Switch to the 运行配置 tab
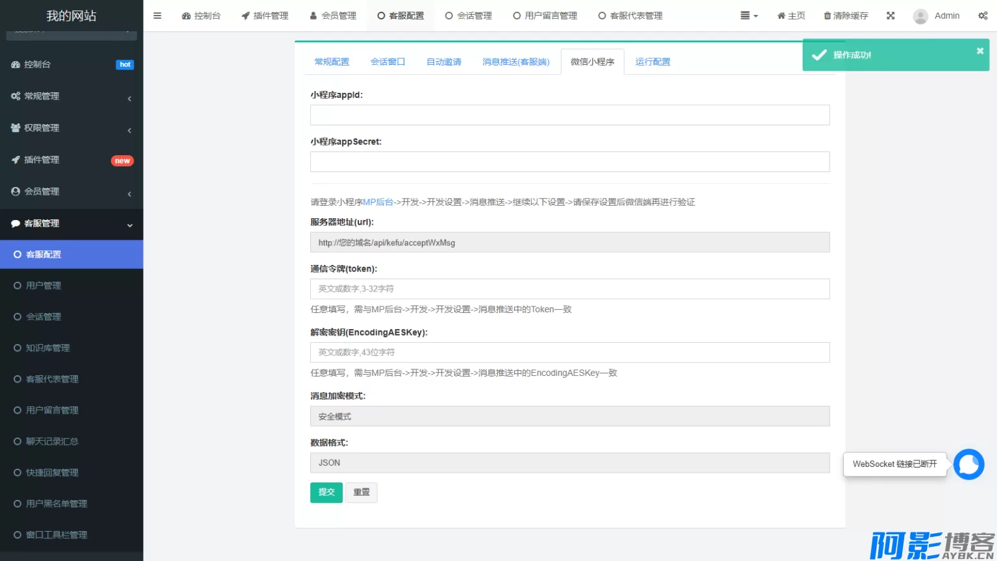 pos(652,62)
